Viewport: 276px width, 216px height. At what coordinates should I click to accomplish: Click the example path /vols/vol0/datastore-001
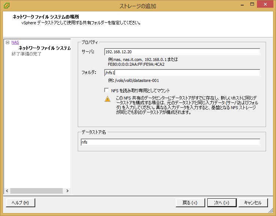[137, 80]
